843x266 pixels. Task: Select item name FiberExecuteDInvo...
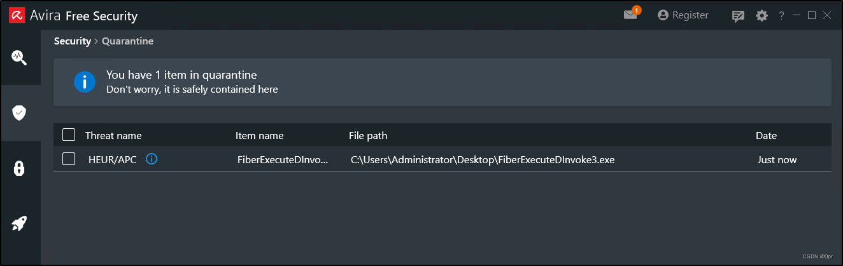pyautogui.click(x=283, y=159)
